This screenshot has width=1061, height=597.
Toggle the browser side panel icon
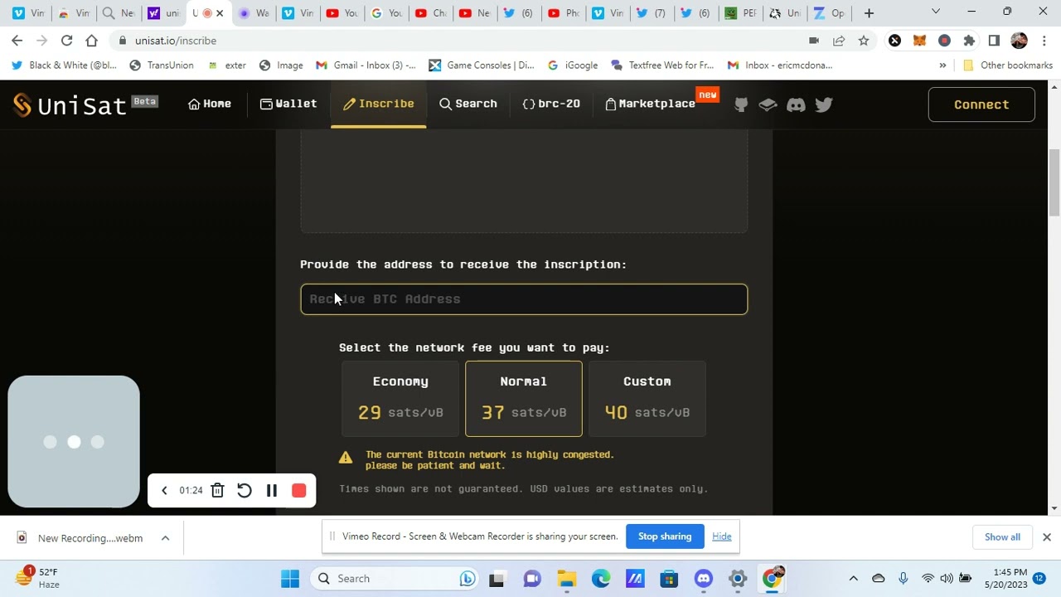point(994,41)
